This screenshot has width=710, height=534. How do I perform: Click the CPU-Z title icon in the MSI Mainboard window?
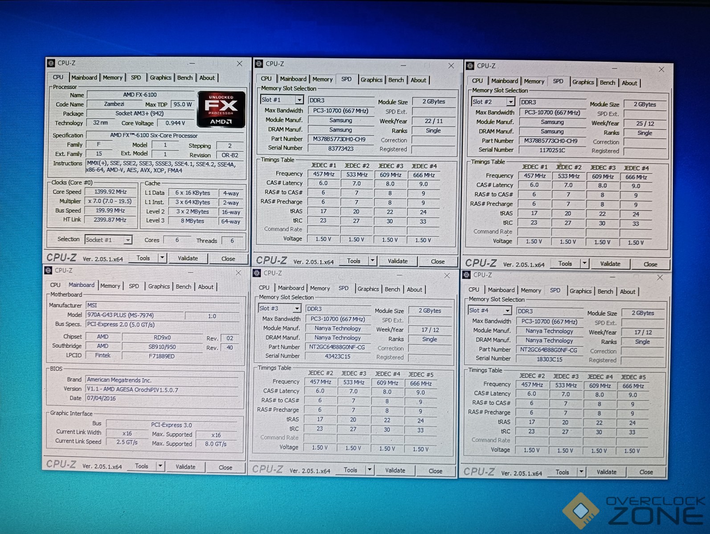click(x=48, y=271)
